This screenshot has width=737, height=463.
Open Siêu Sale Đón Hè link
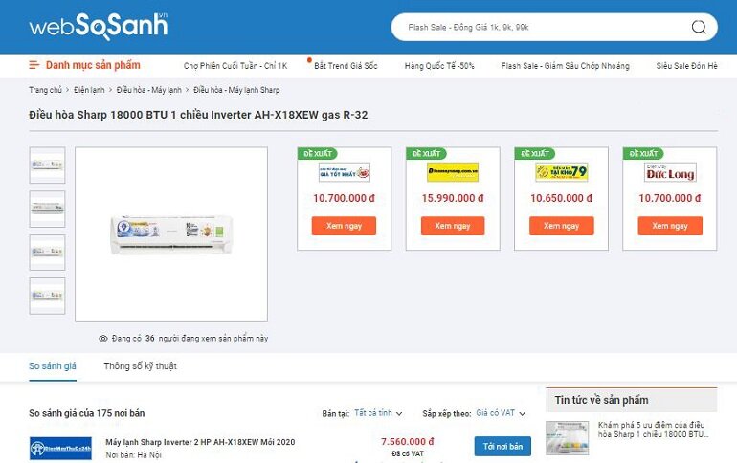click(686, 66)
